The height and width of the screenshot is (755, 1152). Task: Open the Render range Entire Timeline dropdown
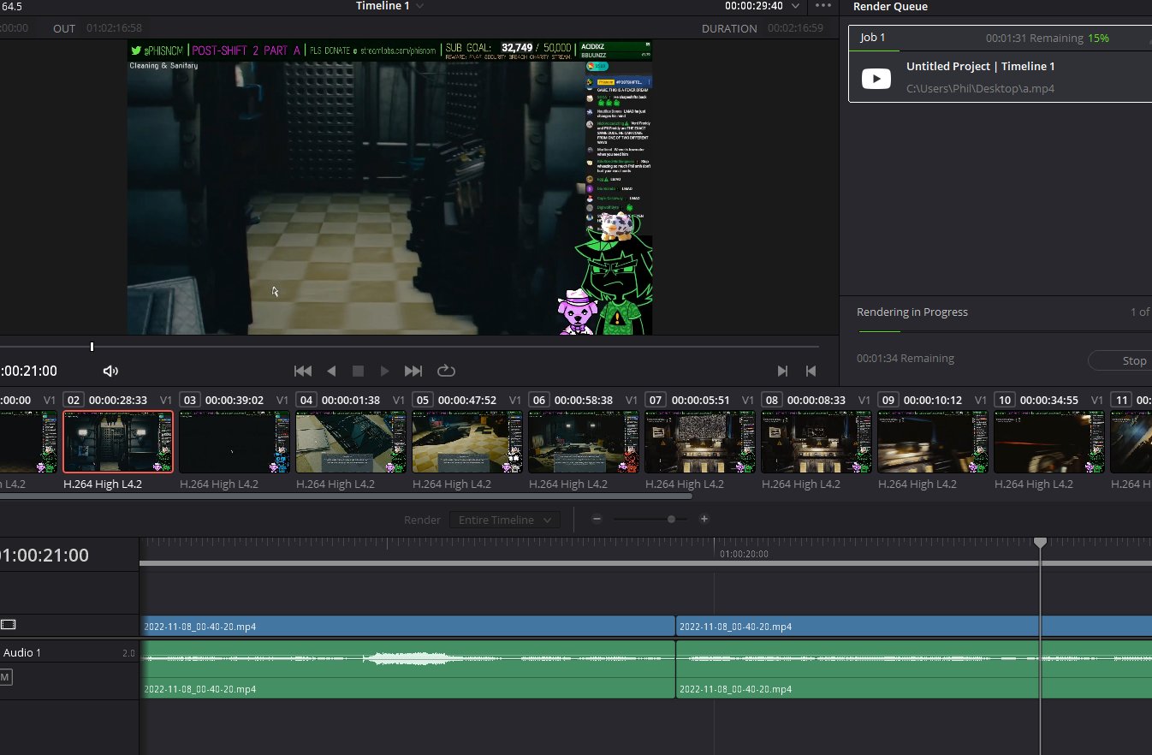(x=505, y=520)
